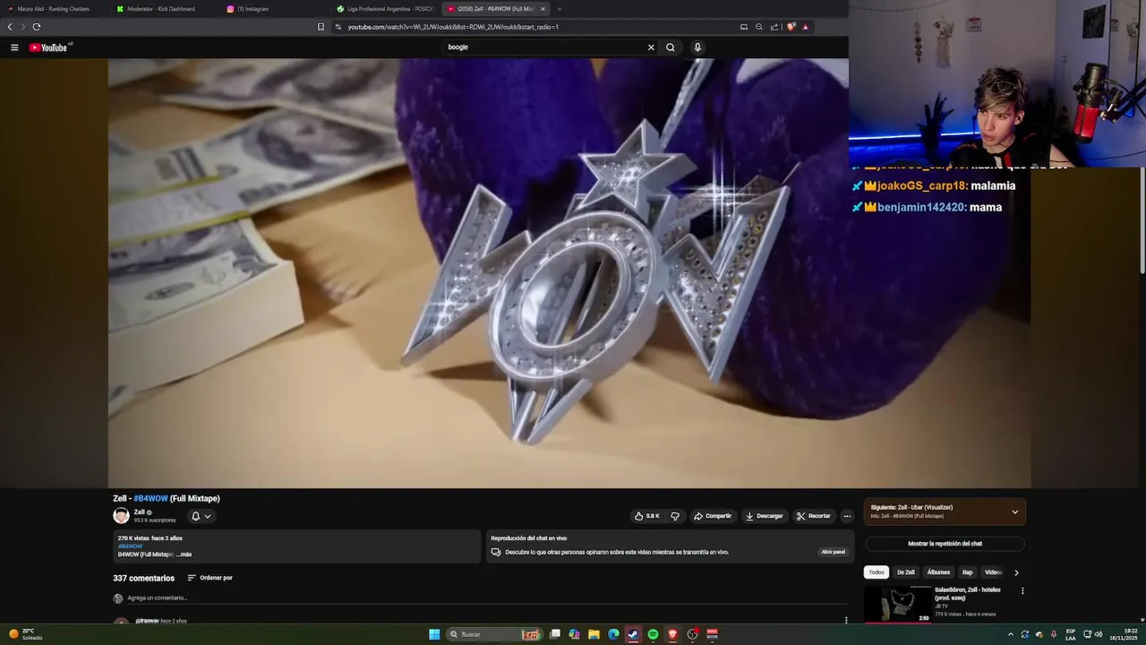Click the browser address bar URL
Image resolution: width=1146 pixels, height=645 pixels.
point(453,27)
